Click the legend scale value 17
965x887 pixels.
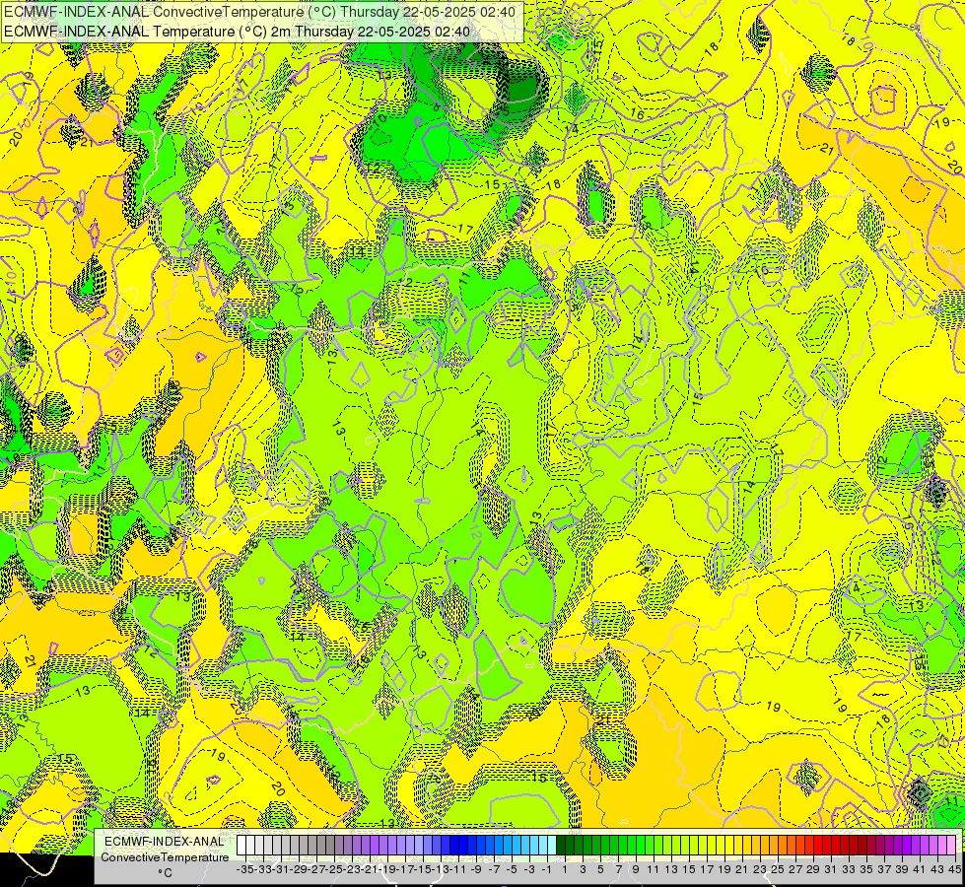pyautogui.click(x=707, y=869)
